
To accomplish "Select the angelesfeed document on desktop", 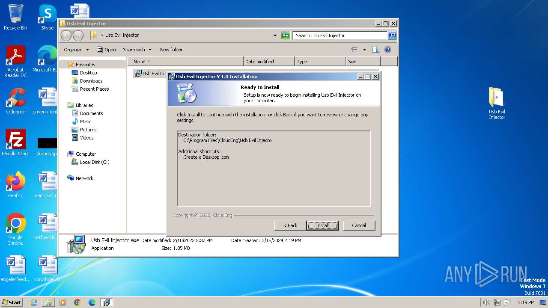I will click(x=15, y=269).
